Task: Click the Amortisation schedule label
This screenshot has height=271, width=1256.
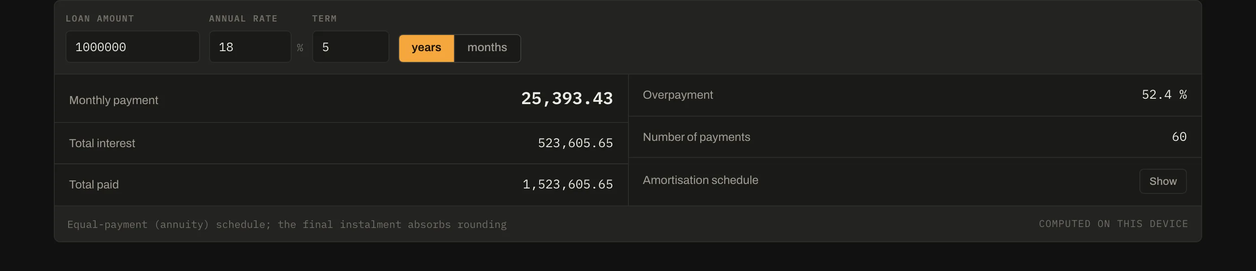Action: click(700, 180)
